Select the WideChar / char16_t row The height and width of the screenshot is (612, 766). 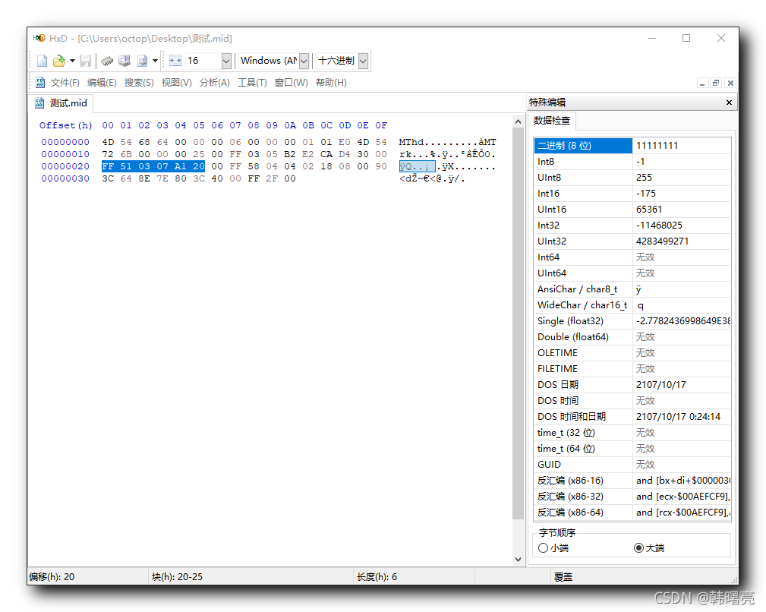632,305
